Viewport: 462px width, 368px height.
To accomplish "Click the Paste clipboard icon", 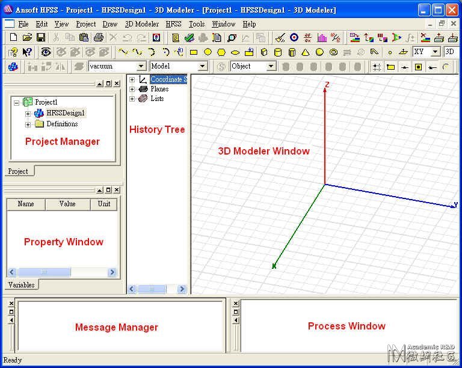I will click(84, 37).
